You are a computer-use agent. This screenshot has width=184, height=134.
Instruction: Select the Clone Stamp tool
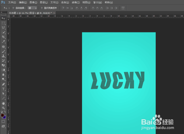(x=3, y=56)
